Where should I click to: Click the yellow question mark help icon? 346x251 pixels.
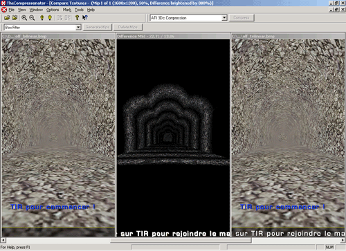tap(78, 18)
